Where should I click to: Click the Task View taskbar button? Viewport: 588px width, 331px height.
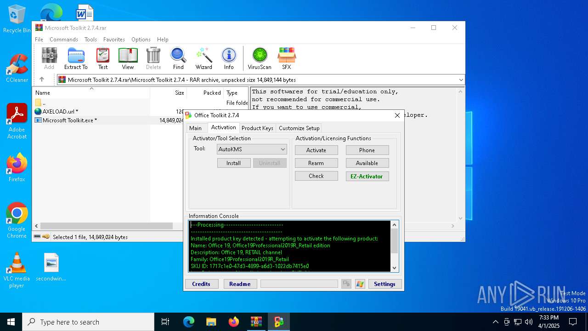pyautogui.click(x=165, y=322)
